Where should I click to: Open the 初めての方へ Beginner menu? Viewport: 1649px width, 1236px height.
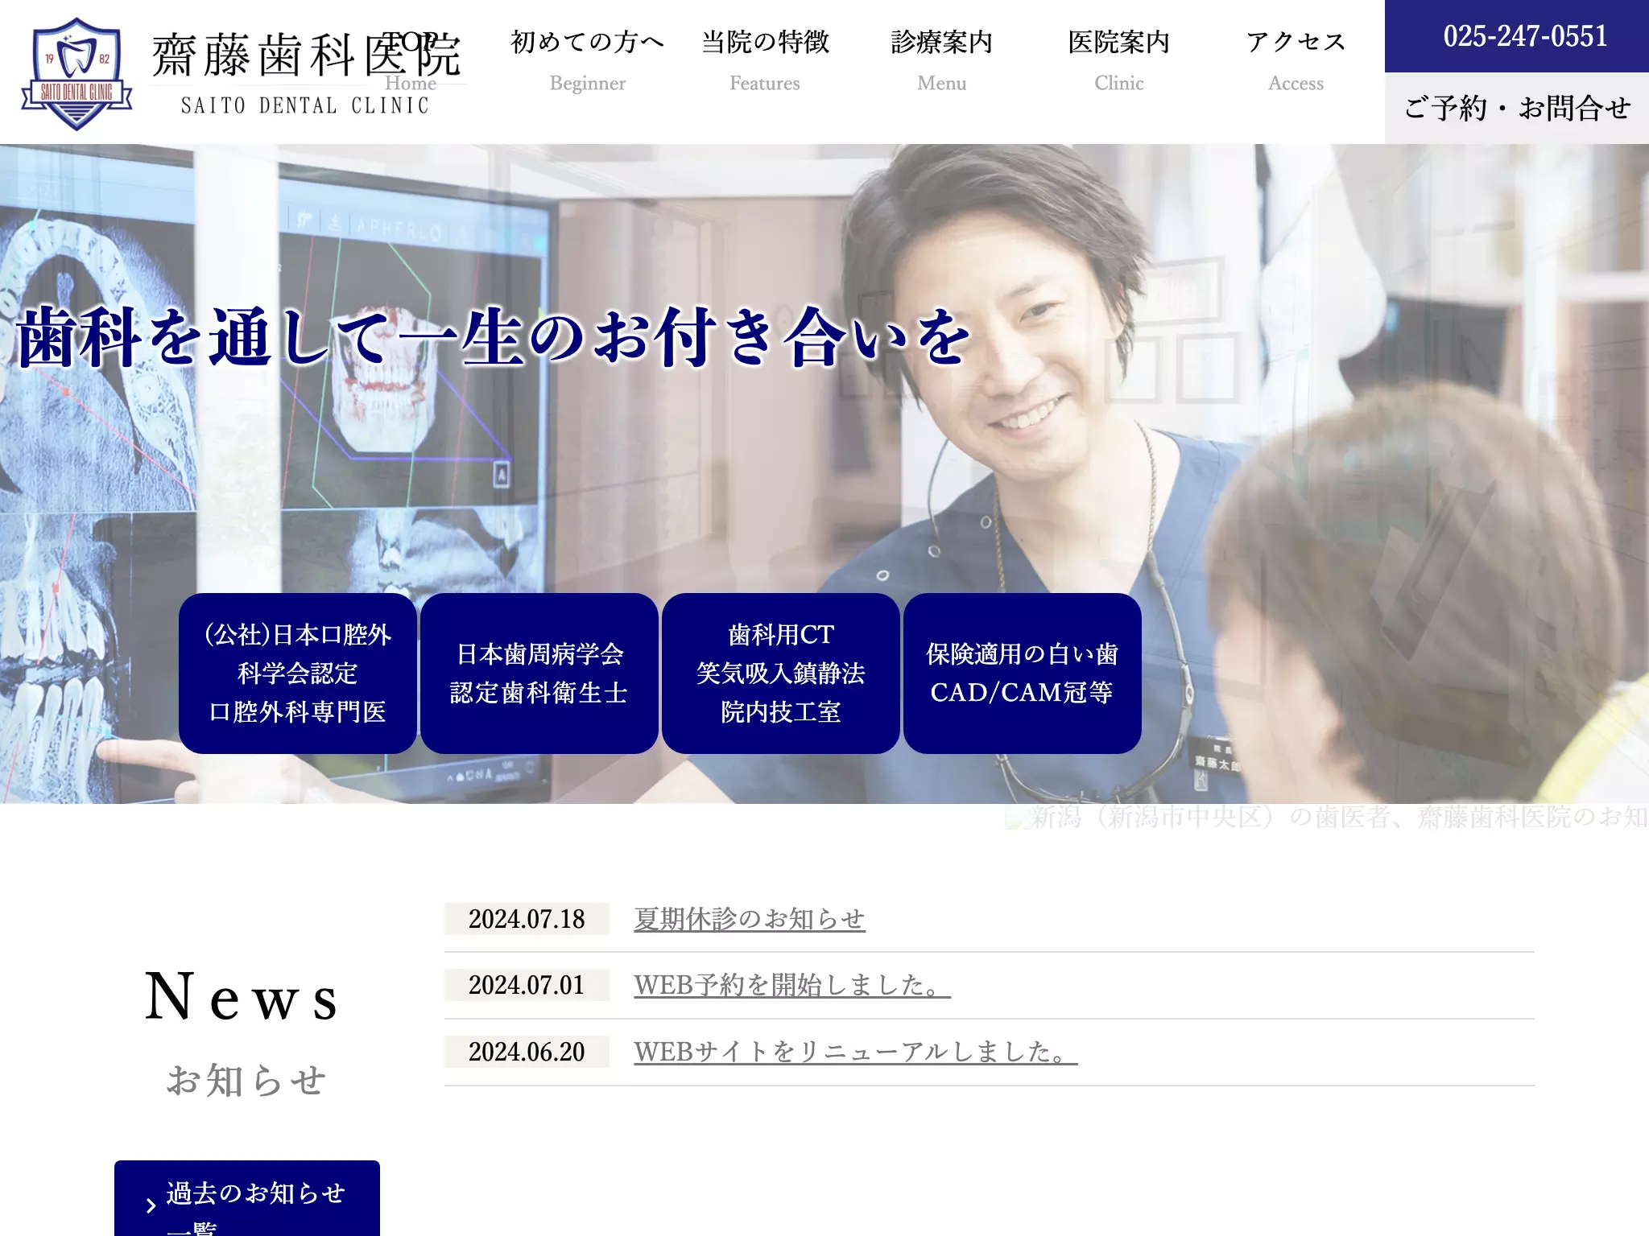tap(587, 61)
